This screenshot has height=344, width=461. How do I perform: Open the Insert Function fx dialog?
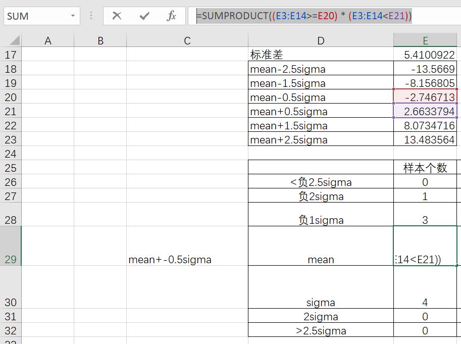171,16
